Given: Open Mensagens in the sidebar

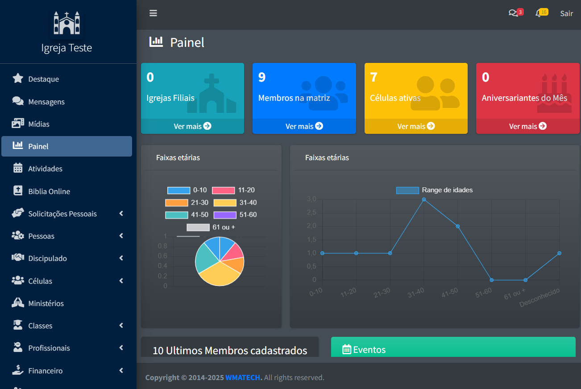Looking at the screenshot, I should (46, 102).
